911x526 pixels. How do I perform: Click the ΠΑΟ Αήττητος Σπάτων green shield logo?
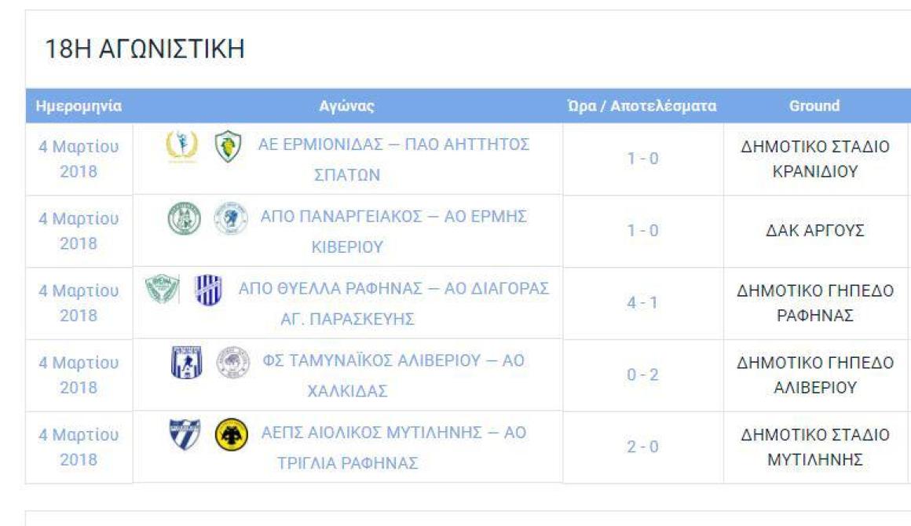[229, 146]
